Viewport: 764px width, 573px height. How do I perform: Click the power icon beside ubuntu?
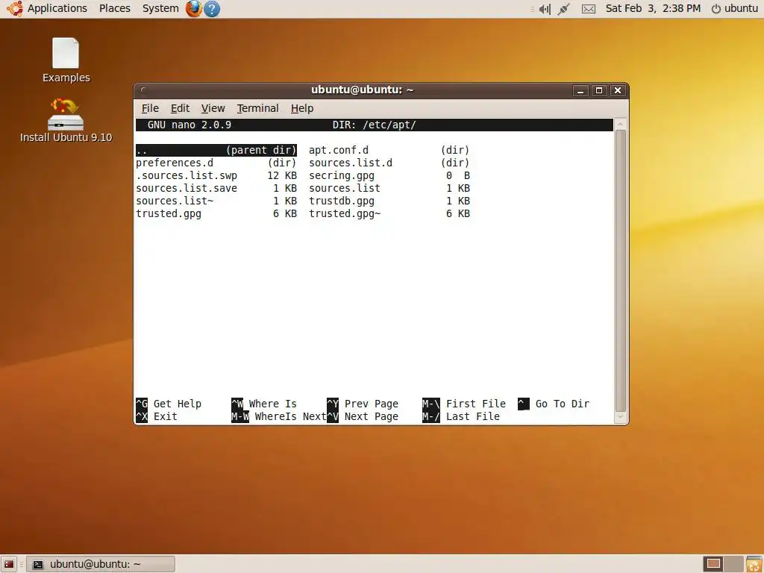coord(716,9)
